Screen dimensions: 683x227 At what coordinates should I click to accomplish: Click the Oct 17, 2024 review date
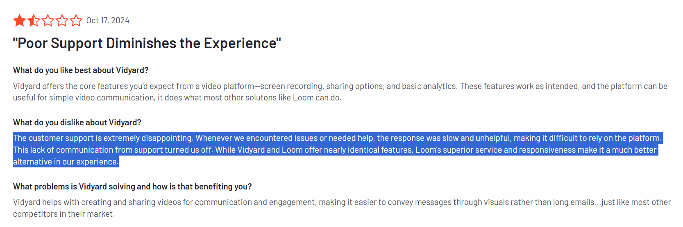coord(108,20)
